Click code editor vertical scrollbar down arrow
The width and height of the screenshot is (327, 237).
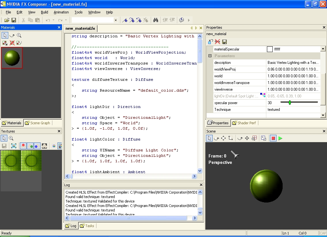[x=200, y=171]
